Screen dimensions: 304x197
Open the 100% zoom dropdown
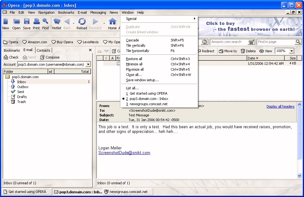(x=292, y=51)
